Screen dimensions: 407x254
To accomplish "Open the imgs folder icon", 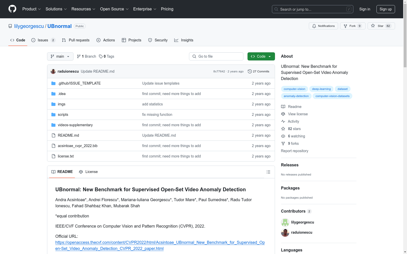I will pyautogui.click(x=53, y=104).
